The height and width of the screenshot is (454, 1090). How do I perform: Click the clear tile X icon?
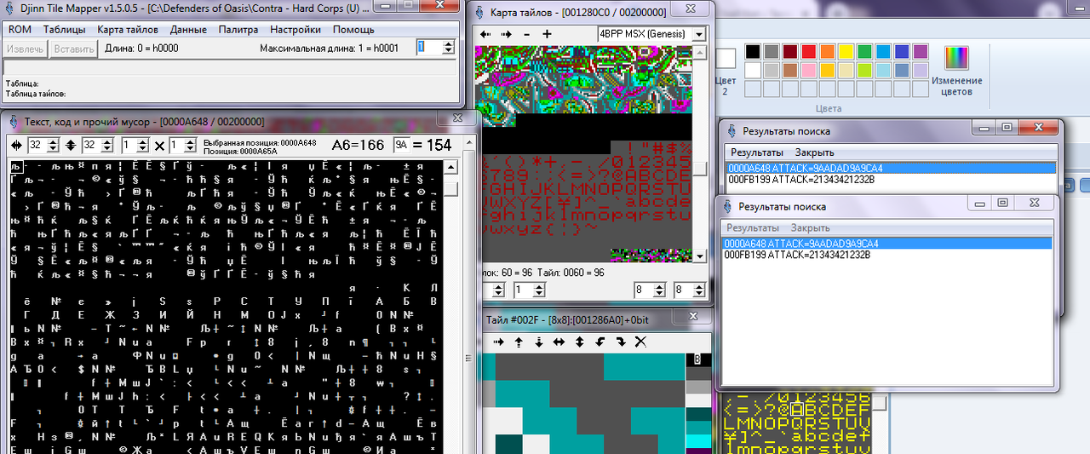[x=640, y=342]
